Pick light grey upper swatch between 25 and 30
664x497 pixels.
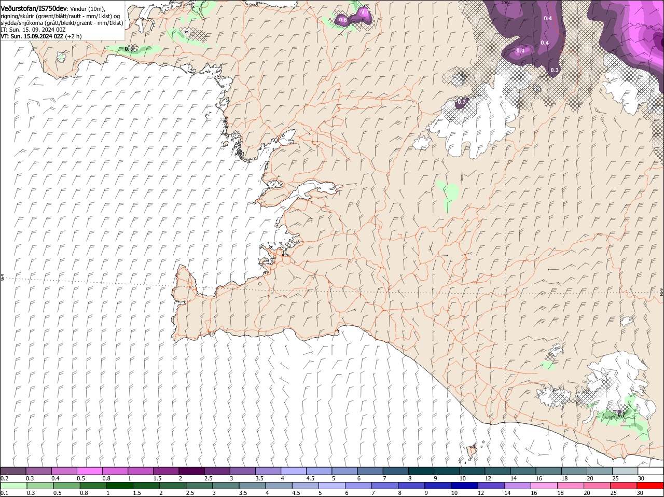point(625,471)
